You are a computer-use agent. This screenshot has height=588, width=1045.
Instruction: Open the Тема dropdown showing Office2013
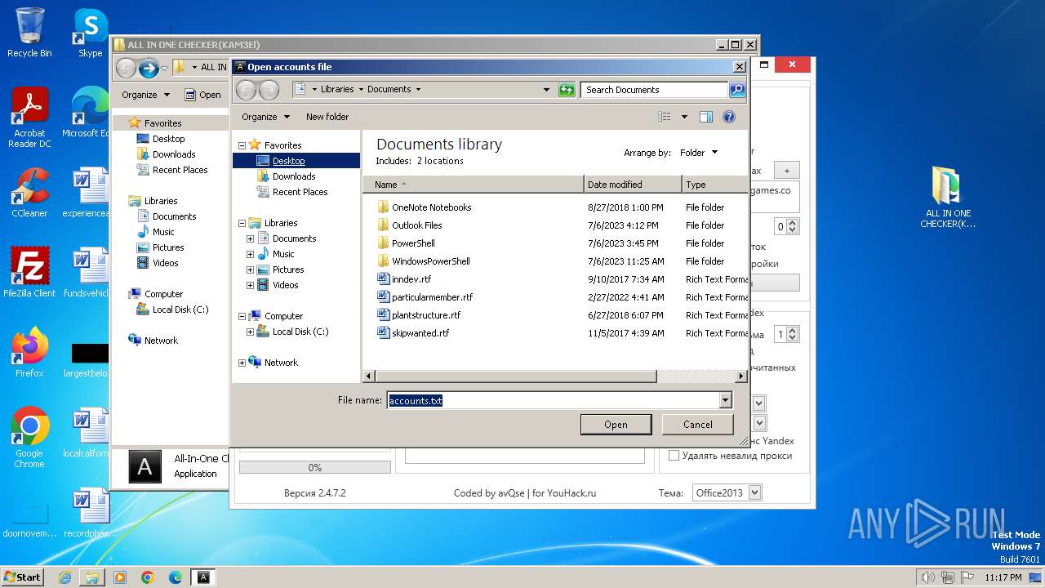point(727,492)
